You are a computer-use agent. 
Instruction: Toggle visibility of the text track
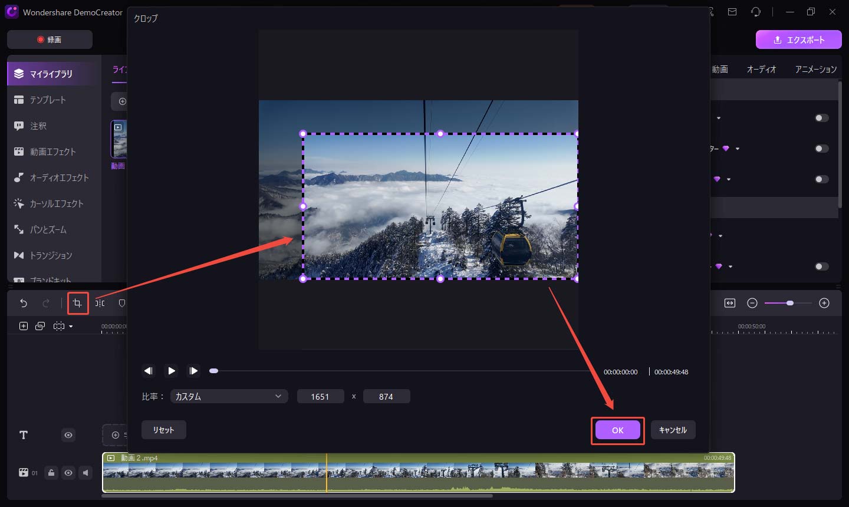68,435
